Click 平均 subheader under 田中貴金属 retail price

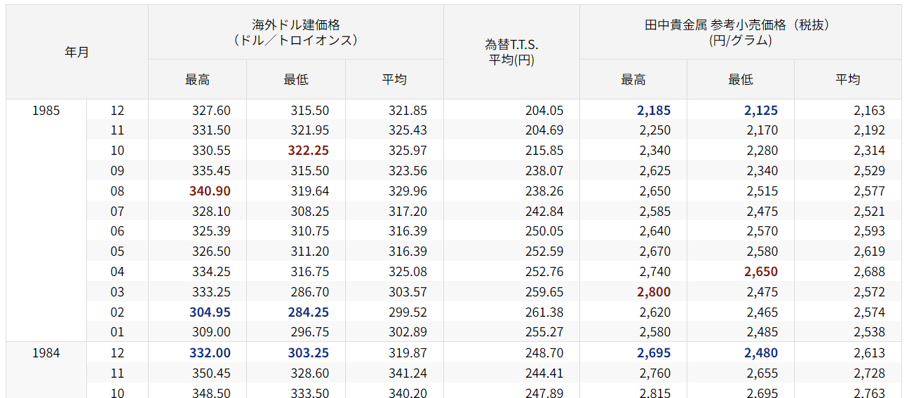pos(847,80)
